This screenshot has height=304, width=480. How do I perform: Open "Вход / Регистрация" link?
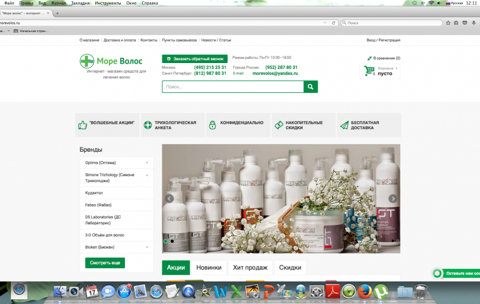(x=383, y=40)
